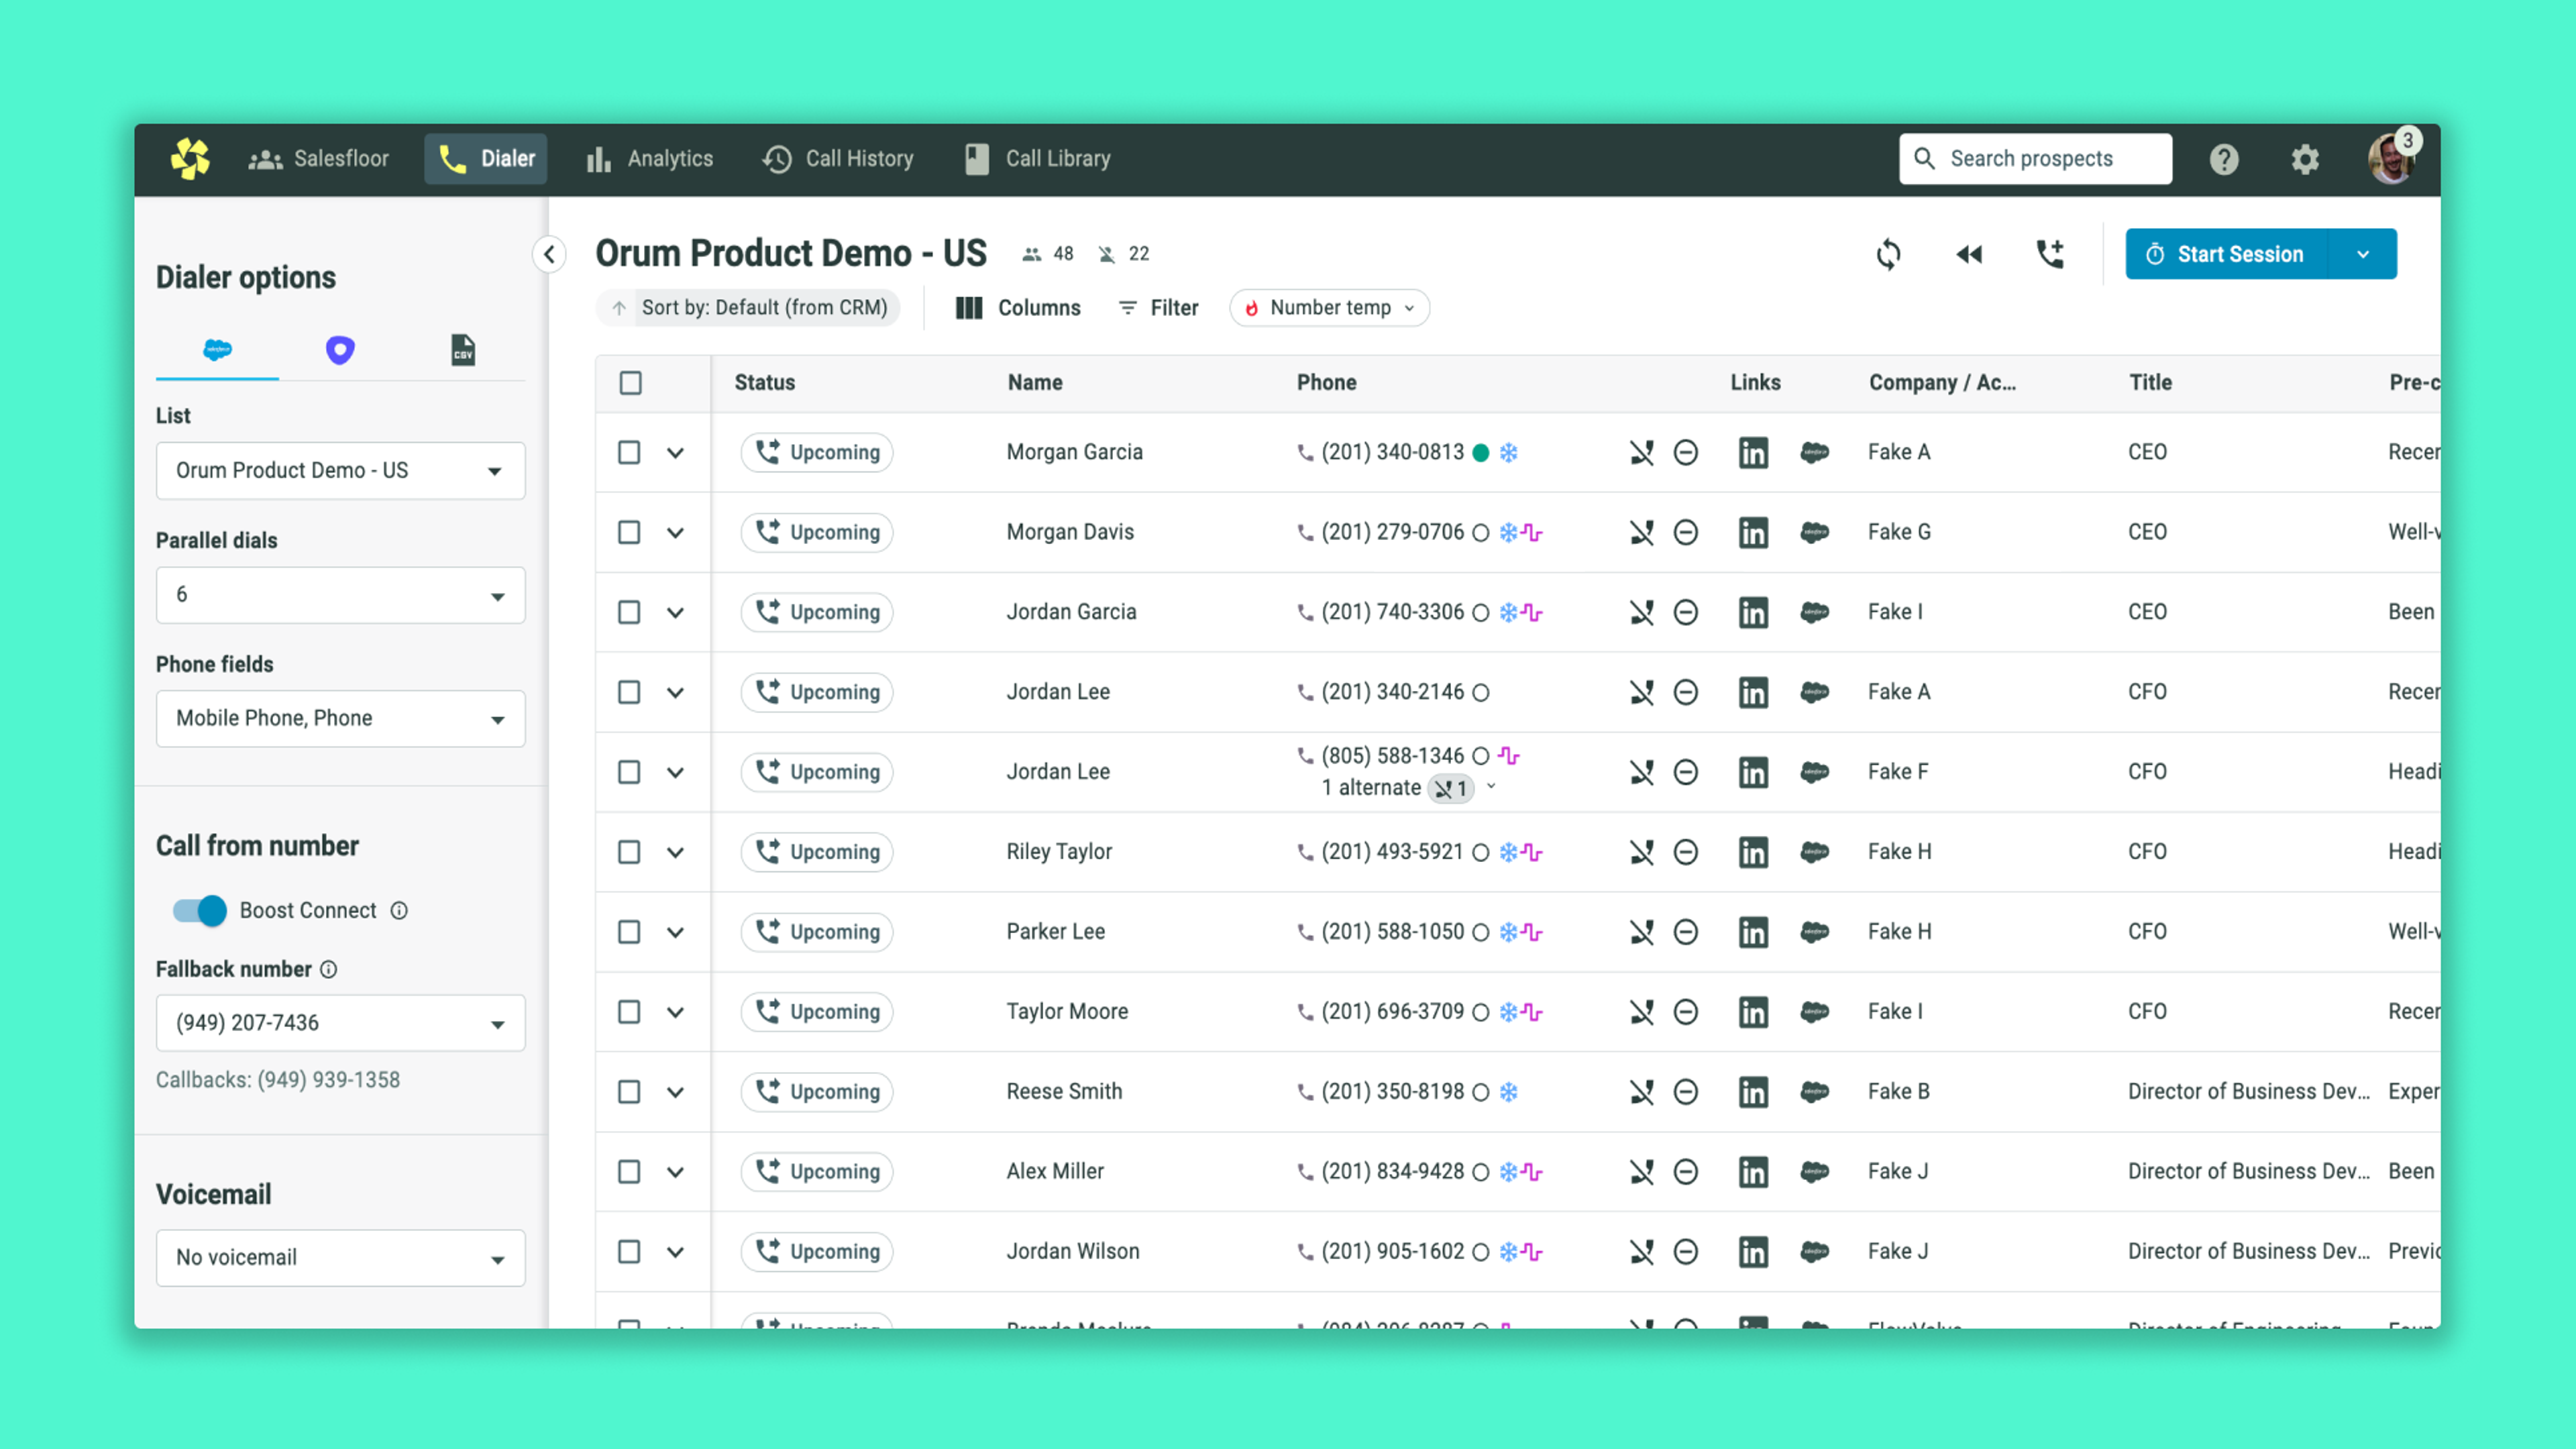The image size is (2576, 1449).
Task: Open the help question mark icon
Action: (x=2224, y=159)
